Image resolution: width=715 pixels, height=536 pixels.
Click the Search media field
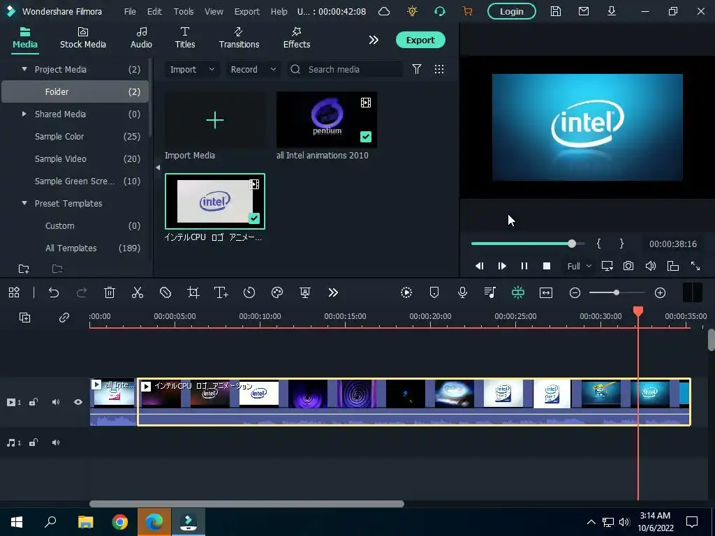[x=345, y=69]
